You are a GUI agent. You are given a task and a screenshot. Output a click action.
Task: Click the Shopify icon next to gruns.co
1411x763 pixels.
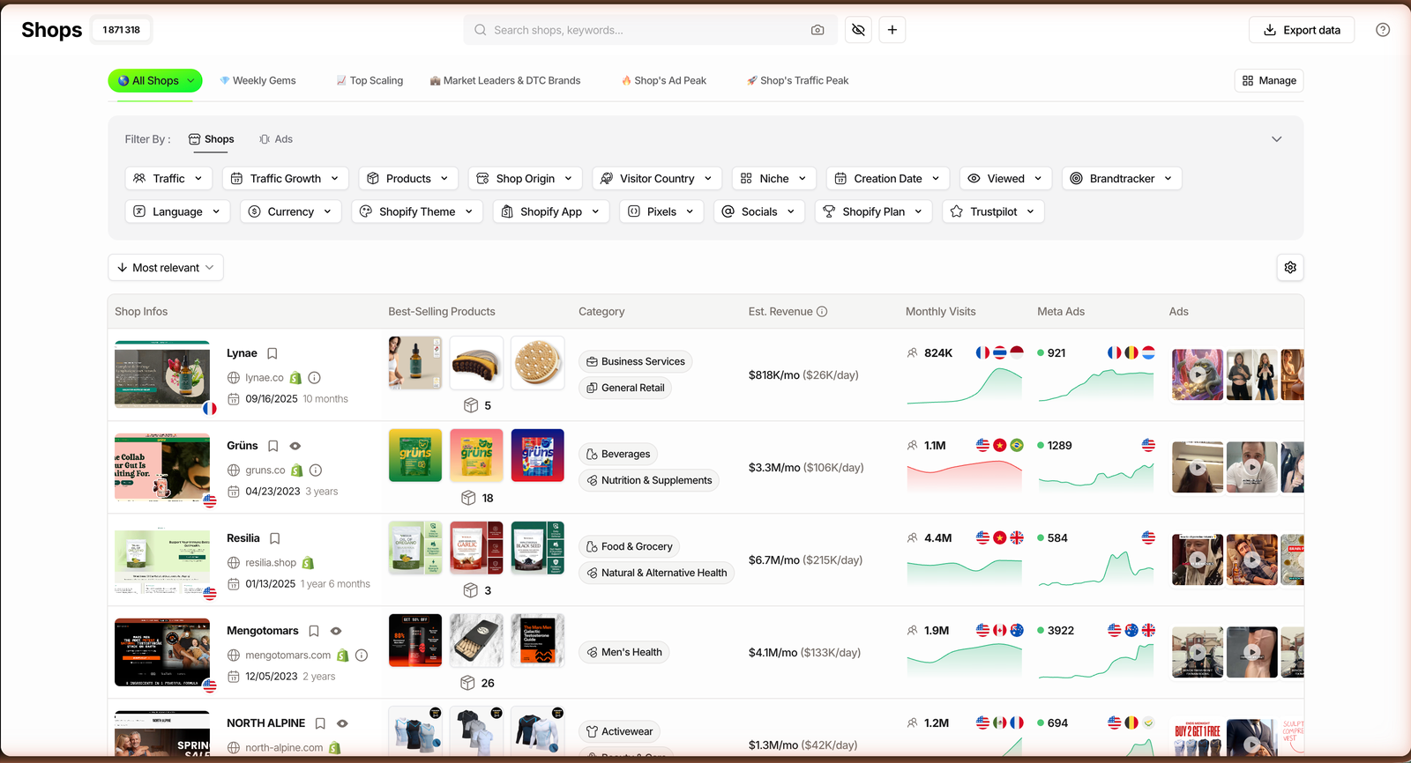click(x=297, y=470)
